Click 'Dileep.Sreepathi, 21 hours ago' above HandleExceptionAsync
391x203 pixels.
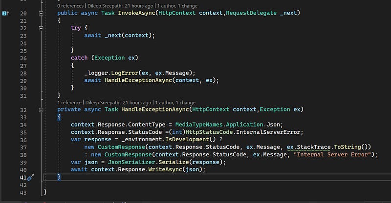click(x=118, y=102)
